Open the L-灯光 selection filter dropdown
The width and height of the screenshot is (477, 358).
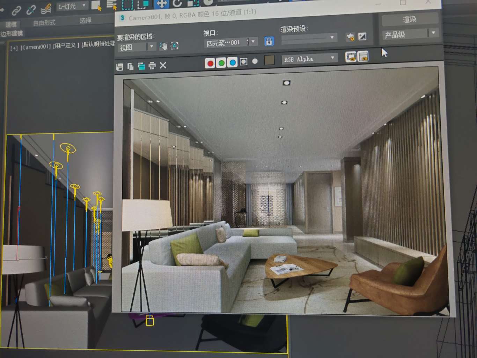coord(72,6)
